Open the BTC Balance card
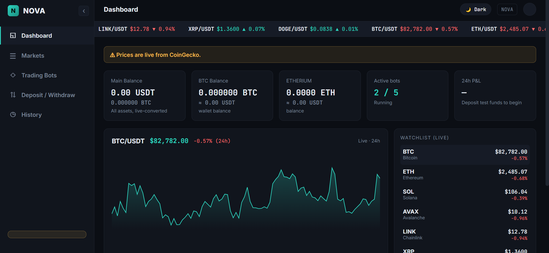 232,96
